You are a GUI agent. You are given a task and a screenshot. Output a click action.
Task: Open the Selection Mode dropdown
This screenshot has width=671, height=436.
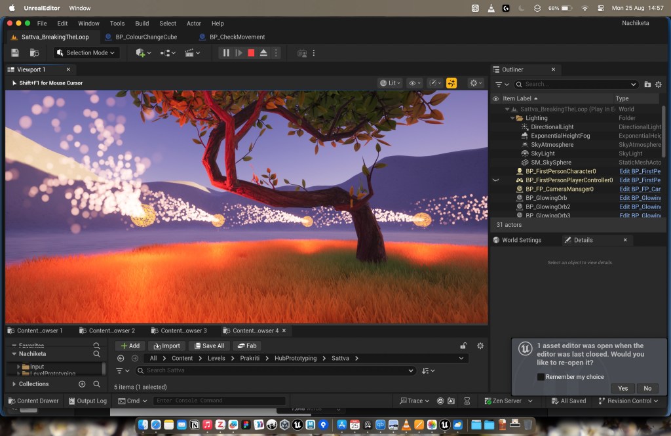86,53
